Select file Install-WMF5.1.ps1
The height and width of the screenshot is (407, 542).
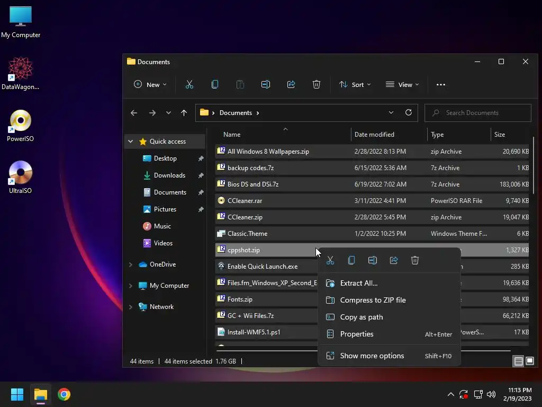tap(266, 332)
